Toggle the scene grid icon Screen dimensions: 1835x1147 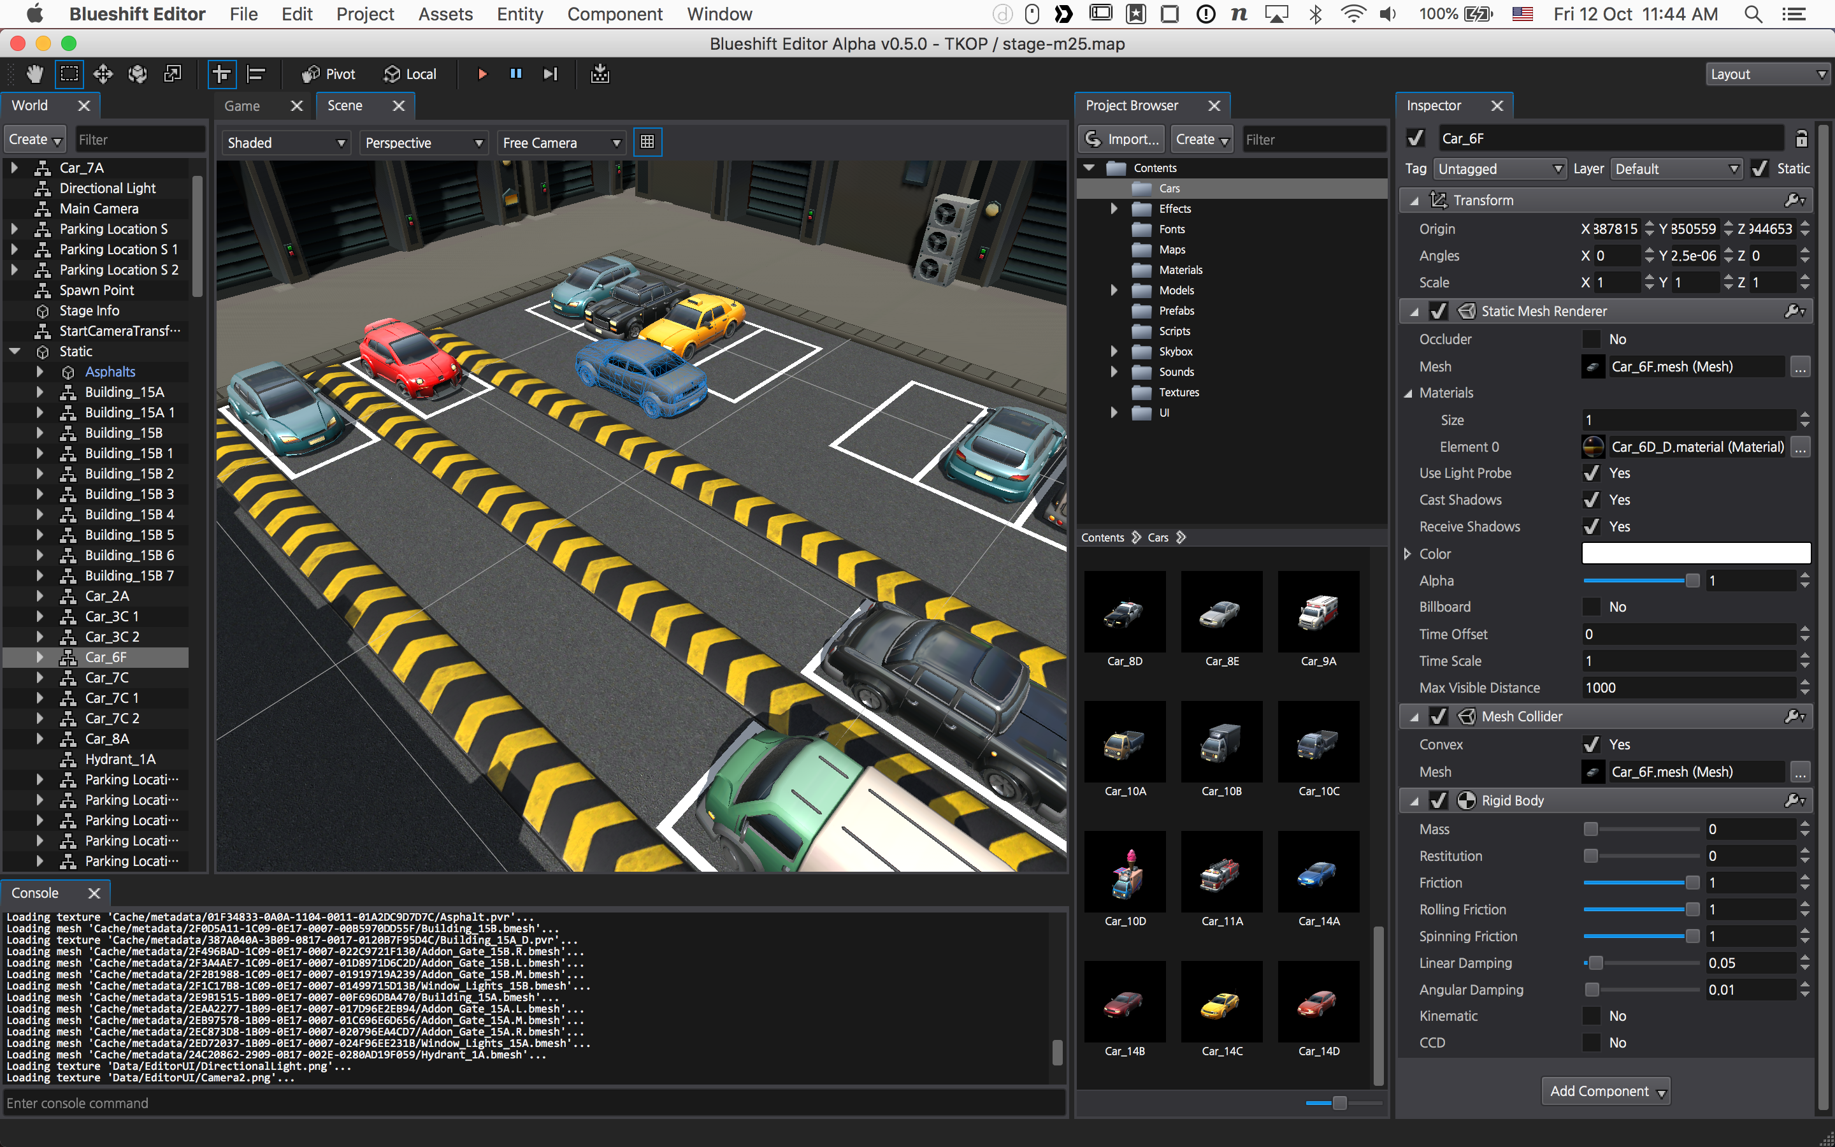click(647, 142)
